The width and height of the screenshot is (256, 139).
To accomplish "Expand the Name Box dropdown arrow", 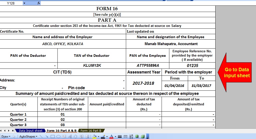I will (24, 3).
